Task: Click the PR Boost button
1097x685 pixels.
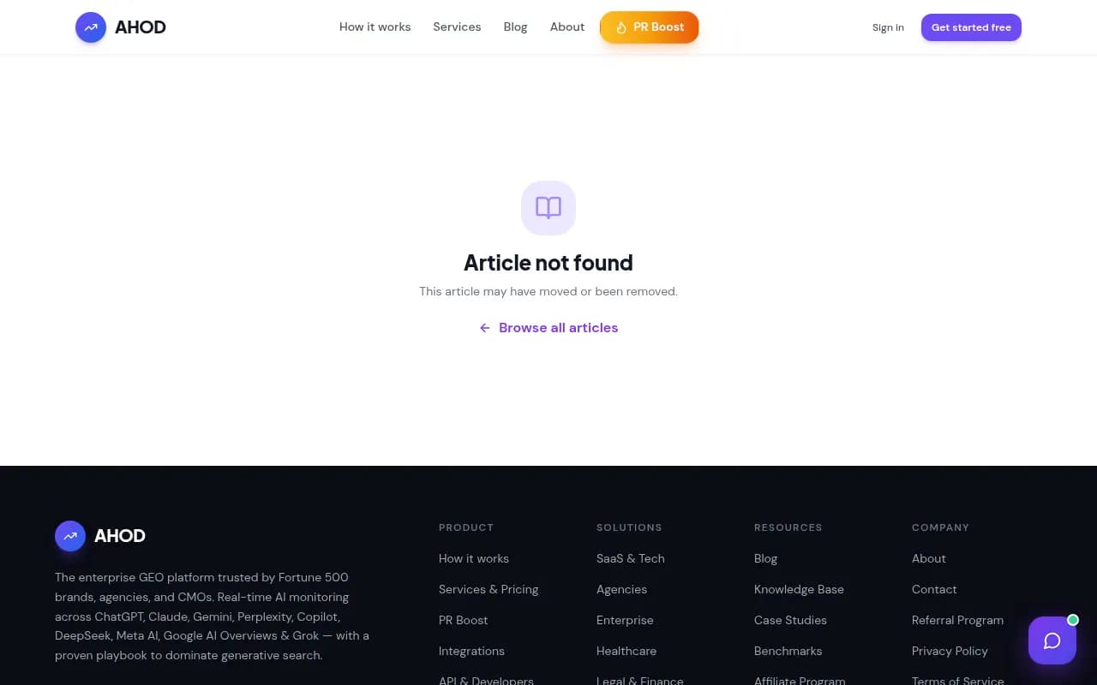Action: pos(650,27)
